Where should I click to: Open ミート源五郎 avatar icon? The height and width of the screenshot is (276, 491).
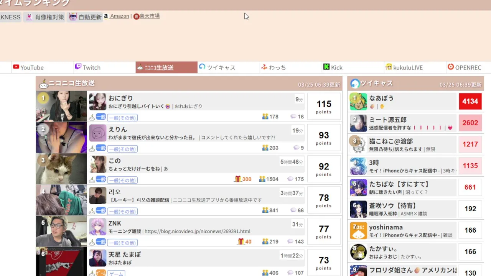358,123
